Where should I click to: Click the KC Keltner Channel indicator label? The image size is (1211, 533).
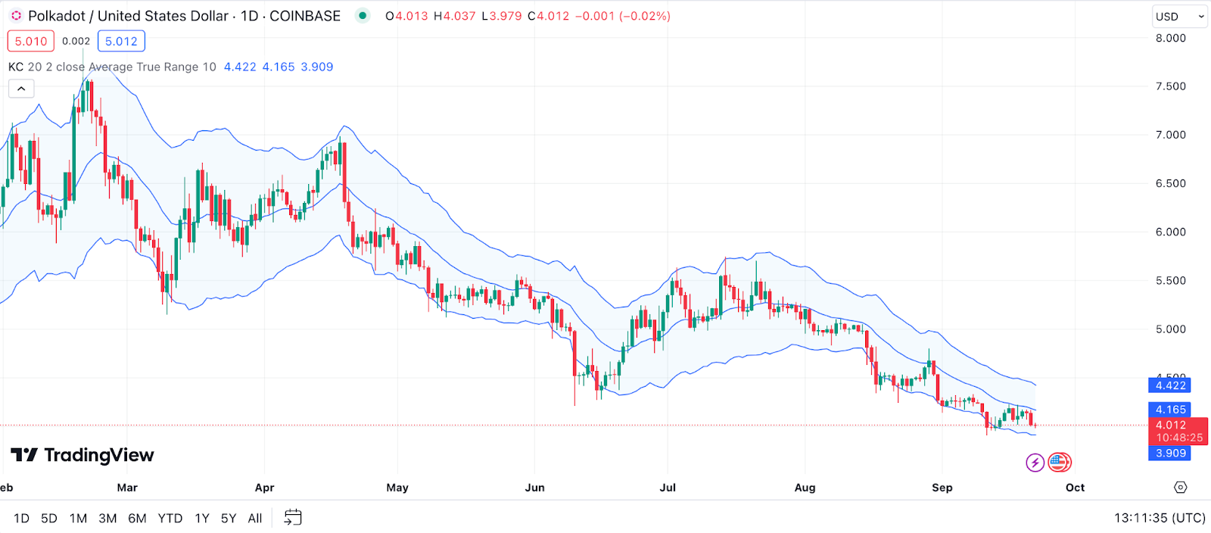[x=112, y=67]
